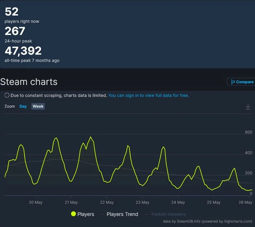Click the 23 May axis label
The height and width of the screenshot is (227, 255).
(x=143, y=202)
